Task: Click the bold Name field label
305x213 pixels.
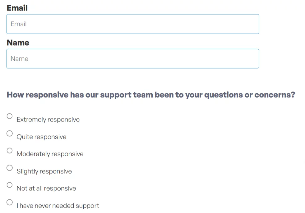Action: coord(18,43)
